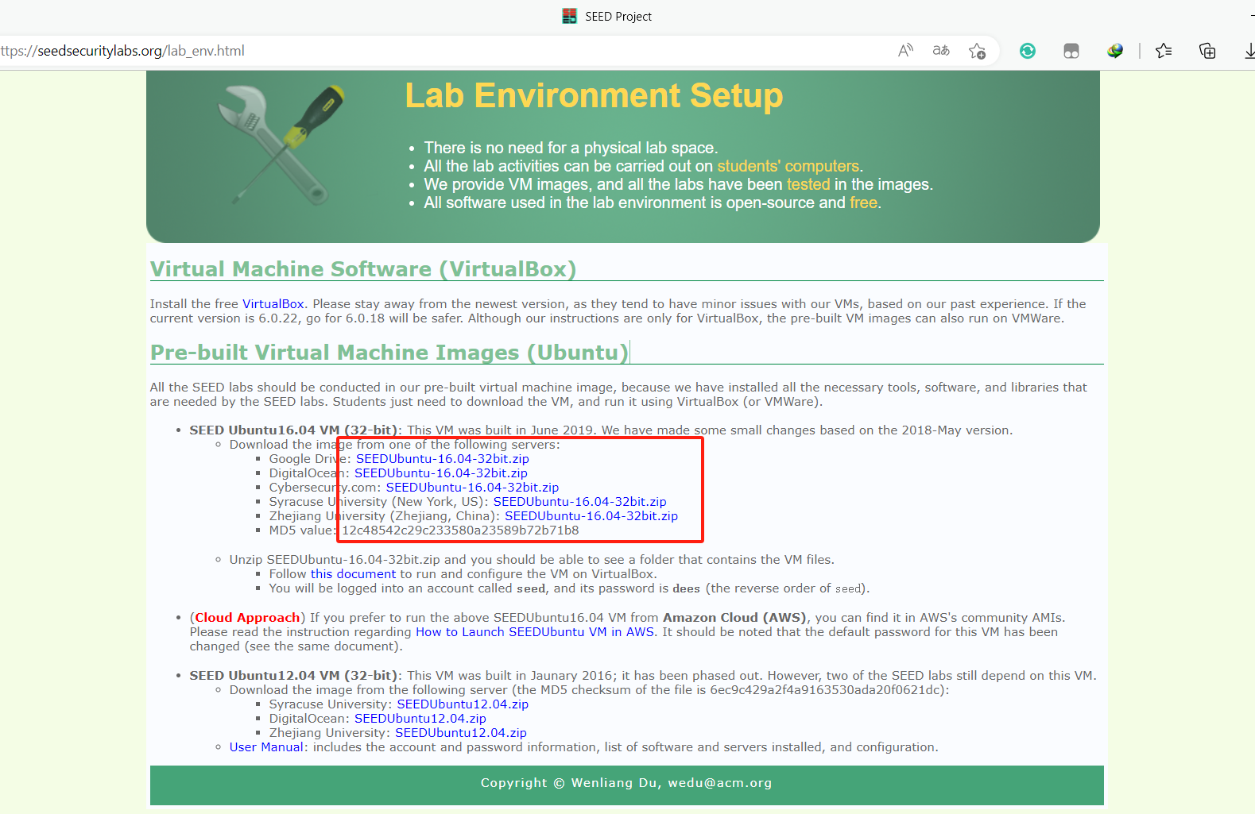Open the Downloads icon at toolbar edge
The image size is (1255, 814).
click(x=1249, y=51)
